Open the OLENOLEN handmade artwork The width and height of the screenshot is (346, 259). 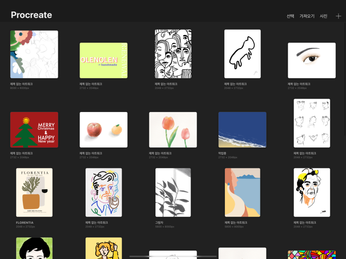coord(103,60)
